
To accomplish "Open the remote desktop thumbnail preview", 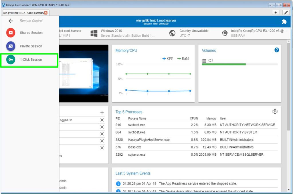I will coord(84,73).
